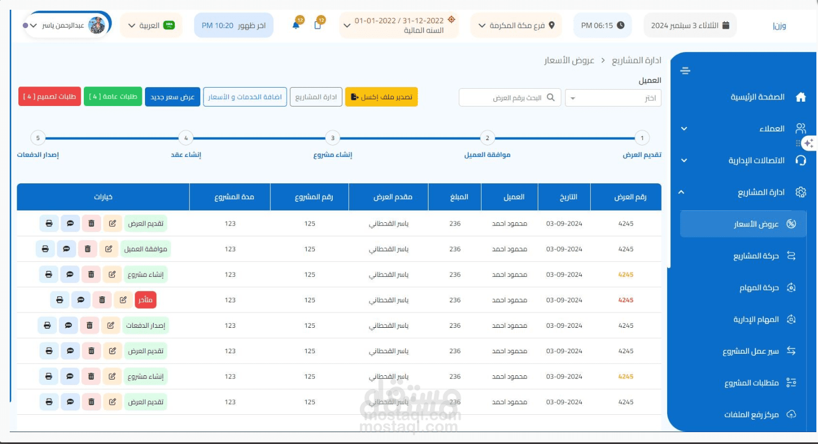Print the offer in the إصدار الدفعات row
The height and width of the screenshot is (444, 818).
click(47, 325)
